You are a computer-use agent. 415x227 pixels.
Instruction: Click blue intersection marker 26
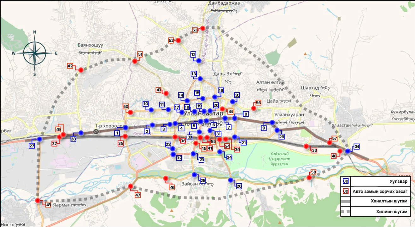(231, 180)
